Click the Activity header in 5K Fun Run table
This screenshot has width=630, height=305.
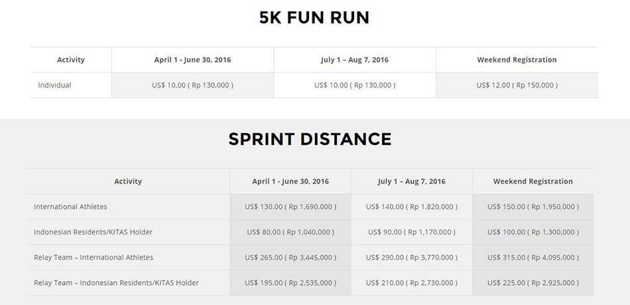[x=71, y=60]
